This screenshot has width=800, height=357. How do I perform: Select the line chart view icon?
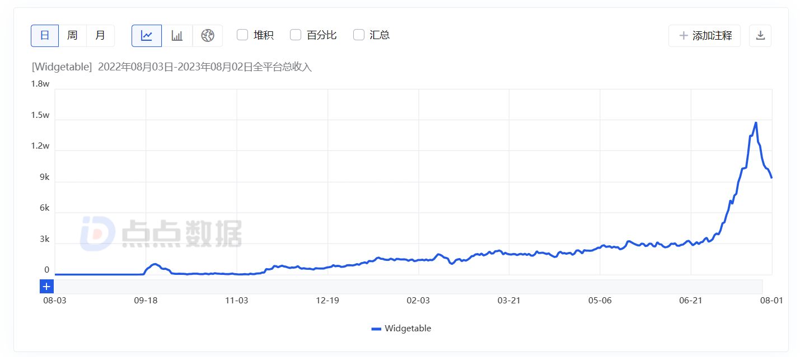(x=147, y=36)
